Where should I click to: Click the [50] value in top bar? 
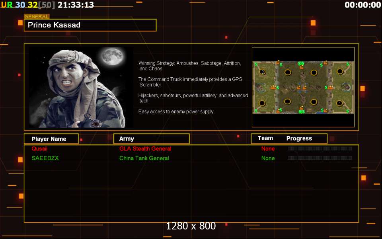[47, 5]
